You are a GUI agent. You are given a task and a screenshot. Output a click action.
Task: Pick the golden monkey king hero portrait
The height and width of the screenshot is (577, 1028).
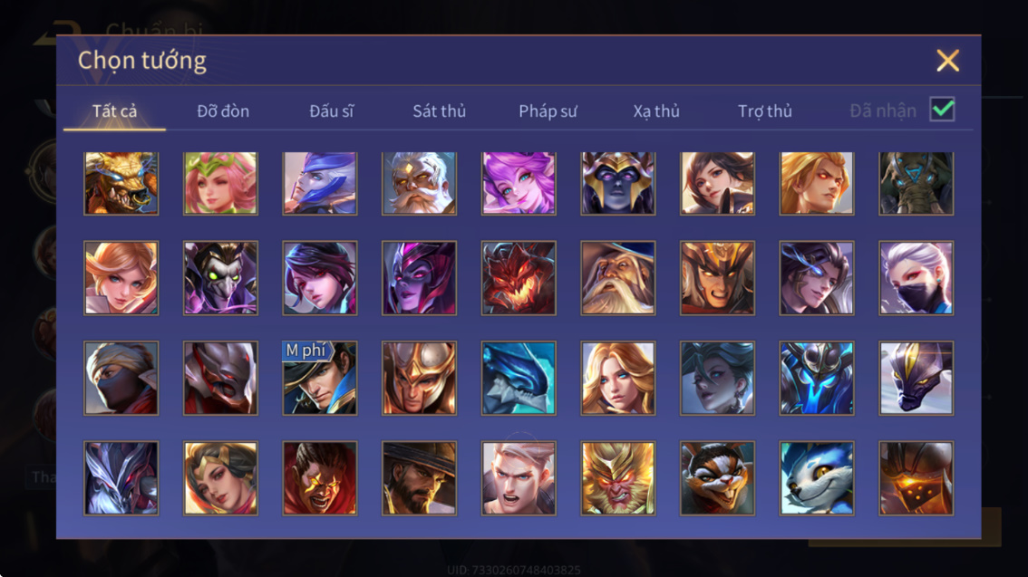pos(617,478)
